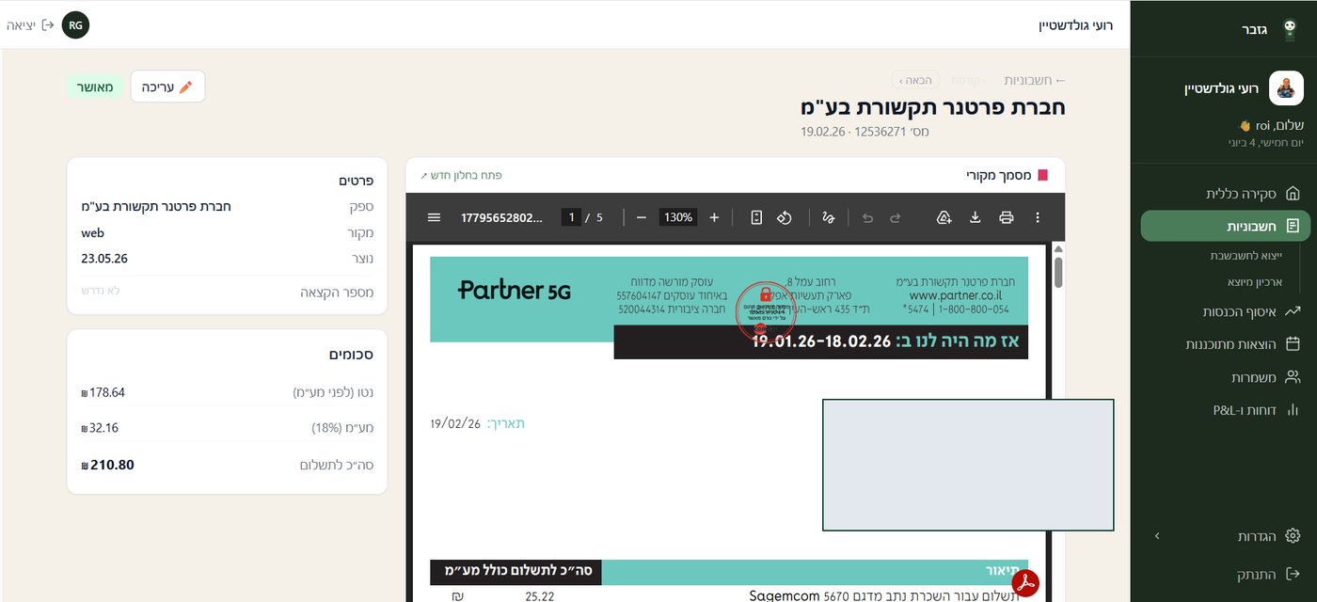Image resolution: width=1317 pixels, height=602 pixels.
Task: Click the net amount ₪178.64
Action: (x=103, y=392)
